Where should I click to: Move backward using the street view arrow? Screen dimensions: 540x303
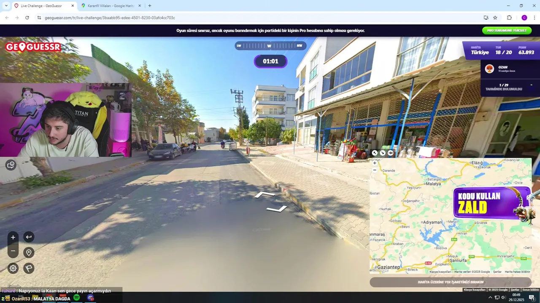pos(277,209)
